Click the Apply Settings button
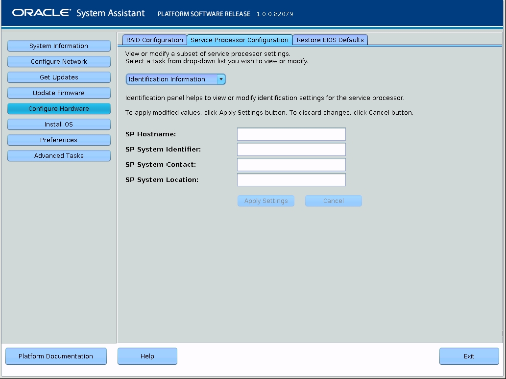The height and width of the screenshot is (379, 506). coord(266,201)
